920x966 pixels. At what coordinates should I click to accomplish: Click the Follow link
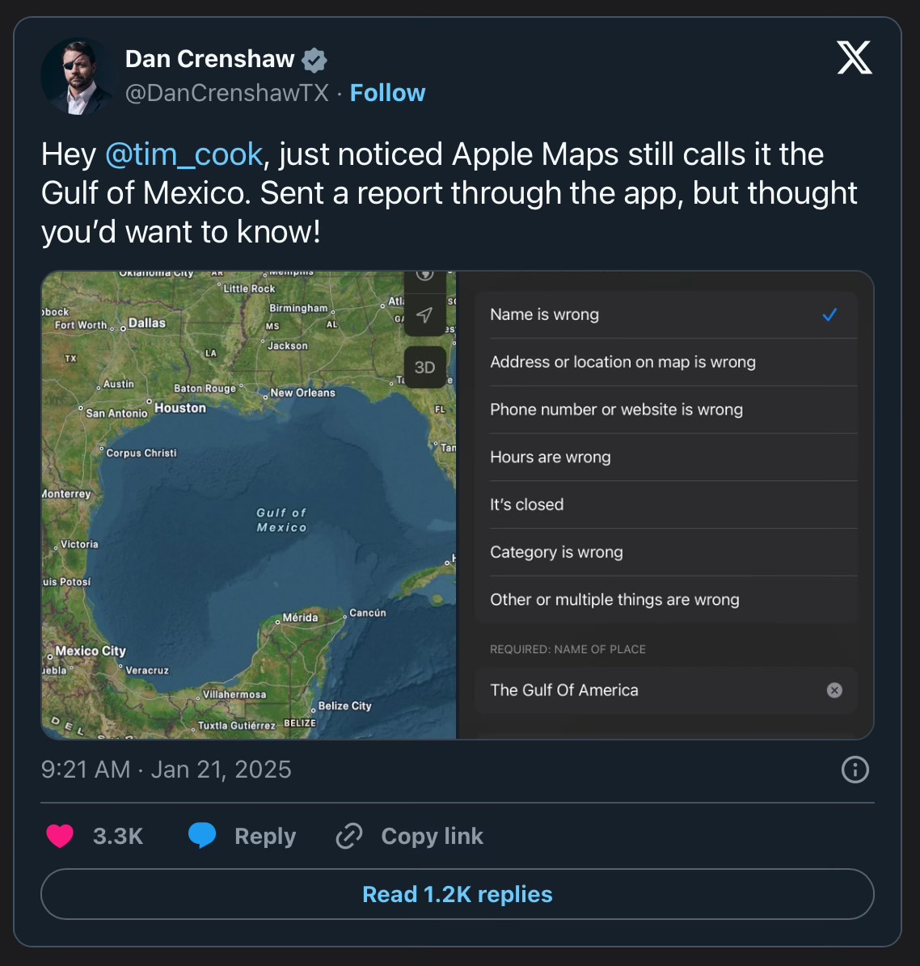387,93
